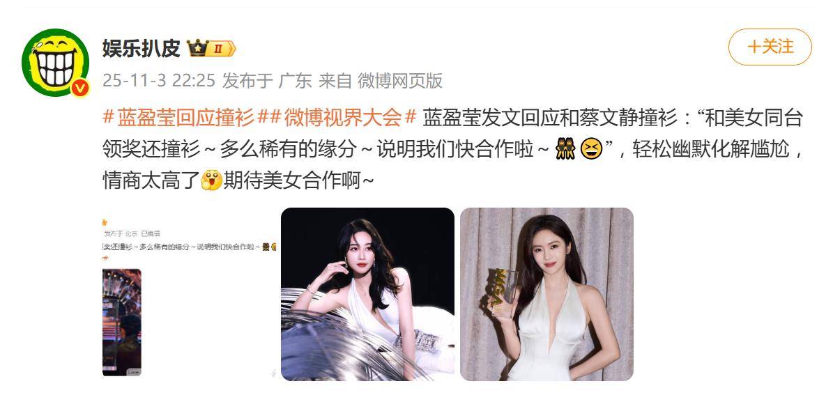Open the 娱乐扒皮 smiley avatar
Image resolution: width=833 pixels, height=402 pixels.
[x=55, y=63]
